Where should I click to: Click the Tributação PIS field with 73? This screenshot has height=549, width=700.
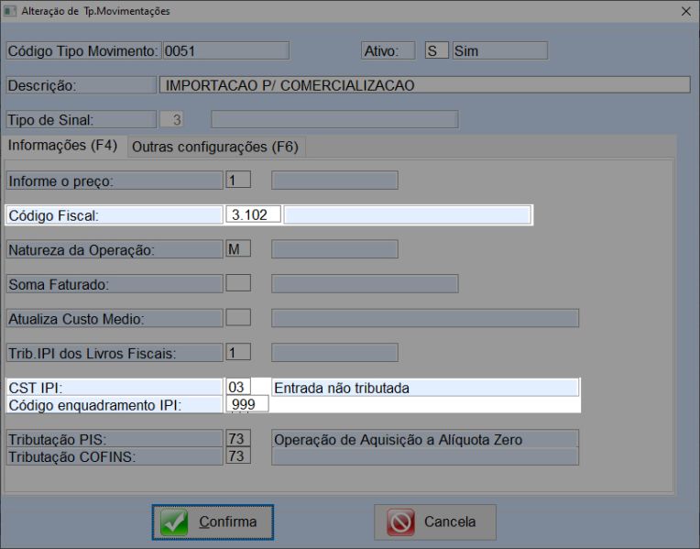[238, 438]
